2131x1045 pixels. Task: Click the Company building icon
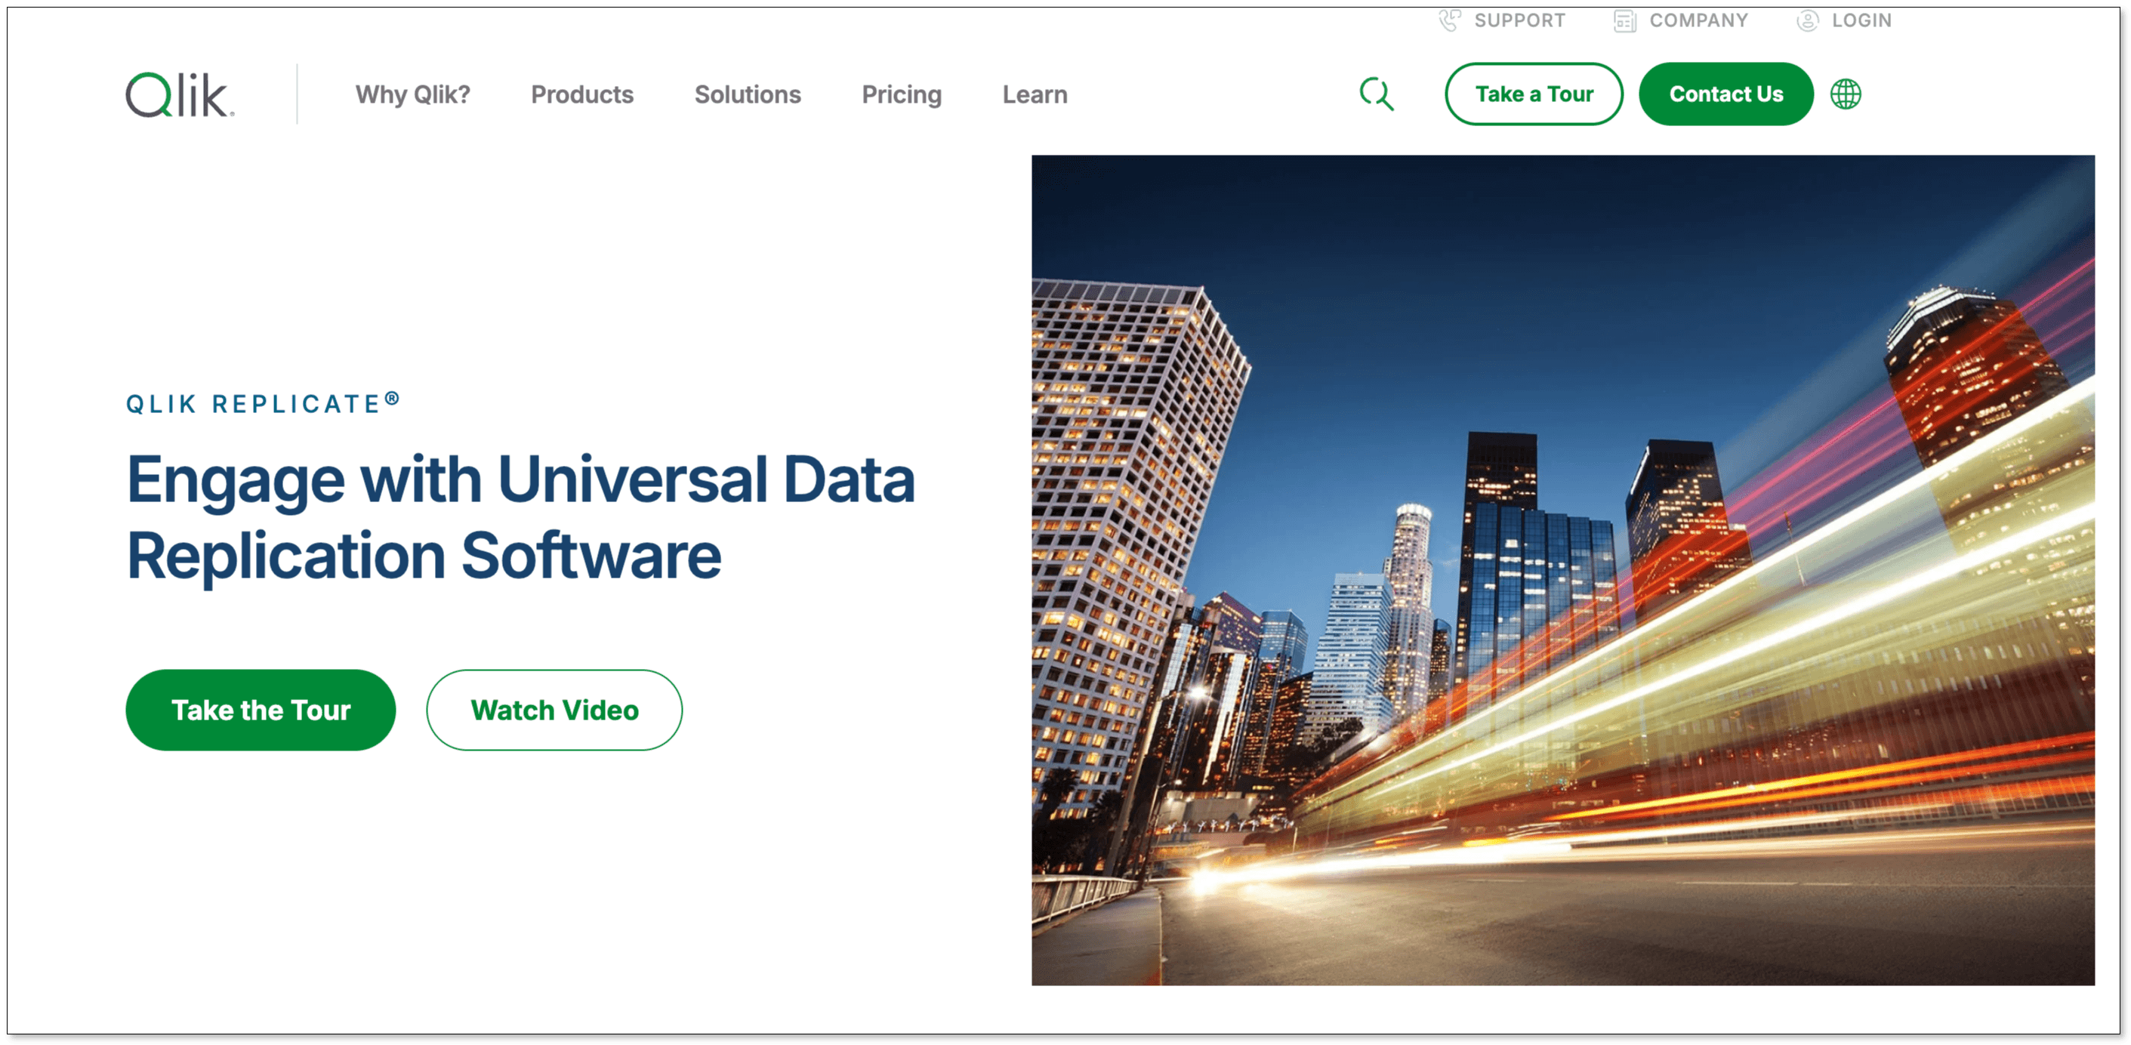tap(1625, 20)
